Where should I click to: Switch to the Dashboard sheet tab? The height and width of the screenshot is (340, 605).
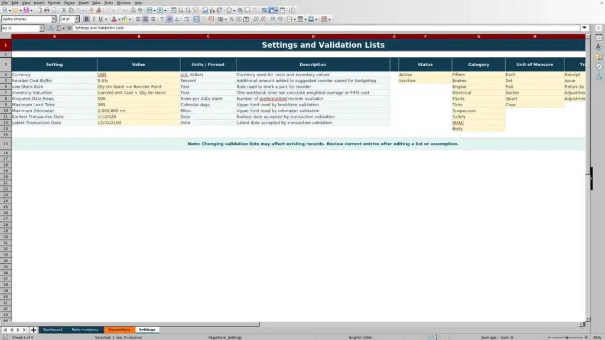[53, 329]
